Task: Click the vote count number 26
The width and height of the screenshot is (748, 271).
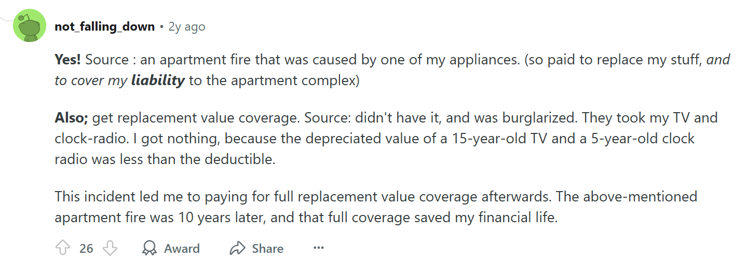Action: coord(86,249)
